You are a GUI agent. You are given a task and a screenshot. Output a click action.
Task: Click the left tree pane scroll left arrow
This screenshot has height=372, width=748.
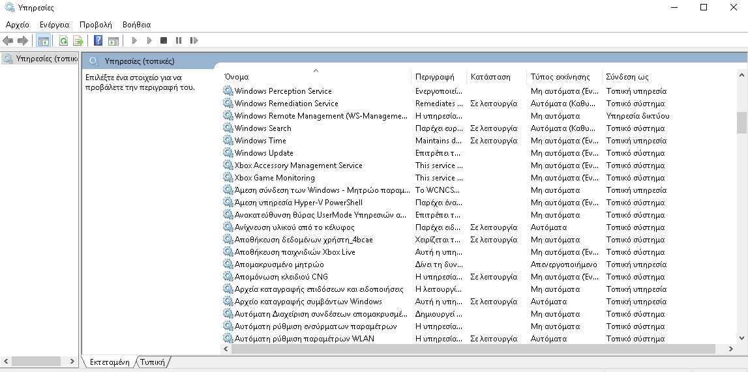point(6,362)
